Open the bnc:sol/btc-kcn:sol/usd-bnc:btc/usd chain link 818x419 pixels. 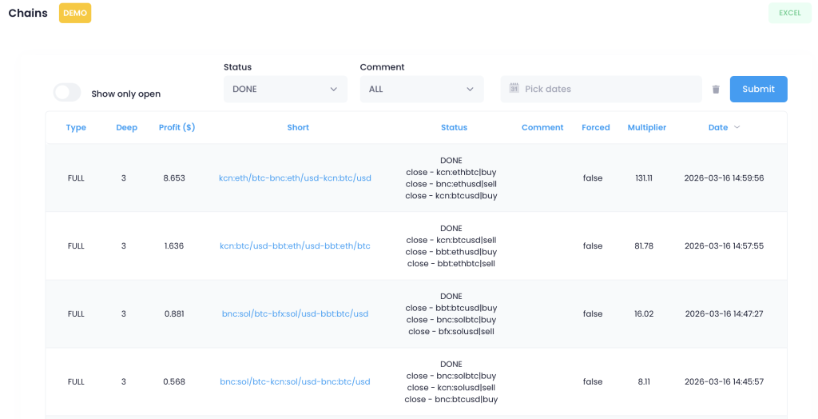click(295, 382)
